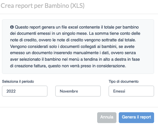
Task: Click the 'Tipo di documento' label
Action: [x=124, y=81]
